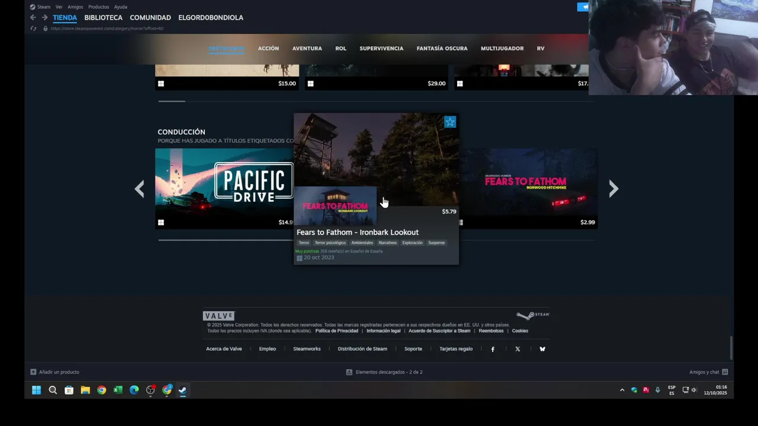
Task: Open Amigos y chat panel
Action: click(708, 372)
